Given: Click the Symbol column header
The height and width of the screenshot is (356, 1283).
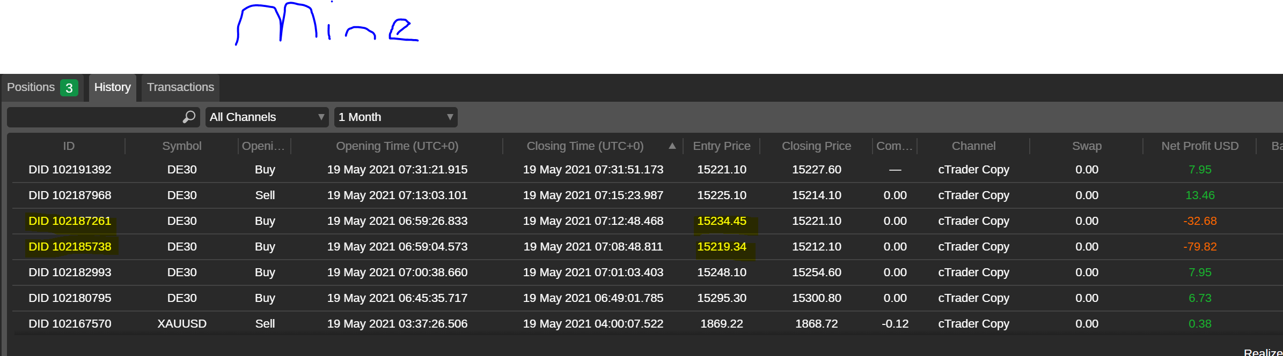Looking at the screenshot, I should point(181,146).
